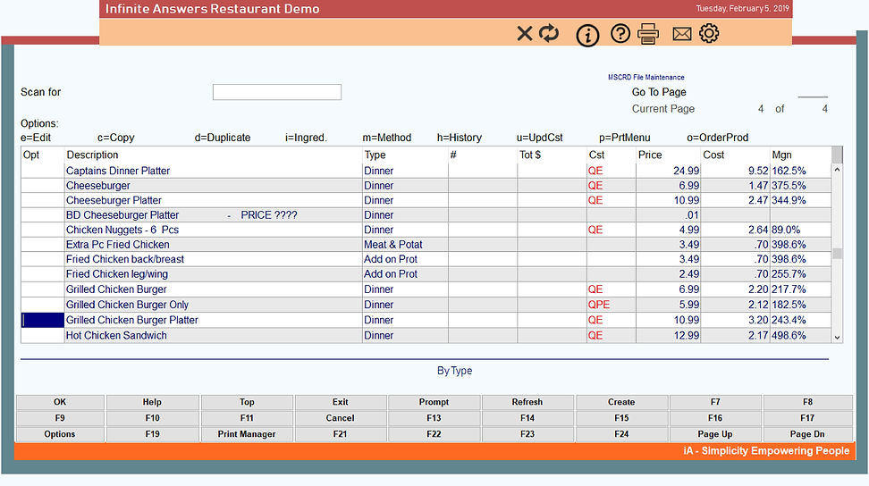Select Captains Dinner Platter row

pos(426,171)
